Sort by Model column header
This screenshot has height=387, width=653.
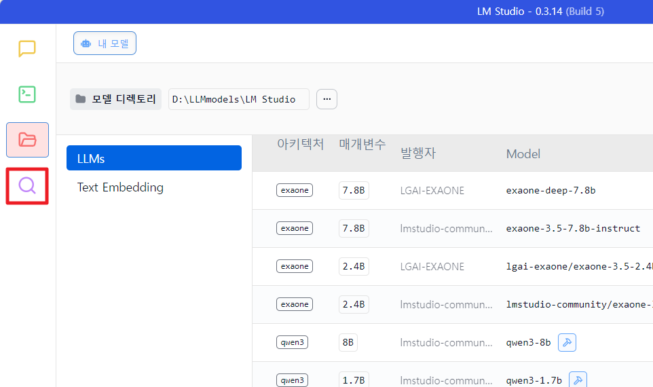pos(523,154)
